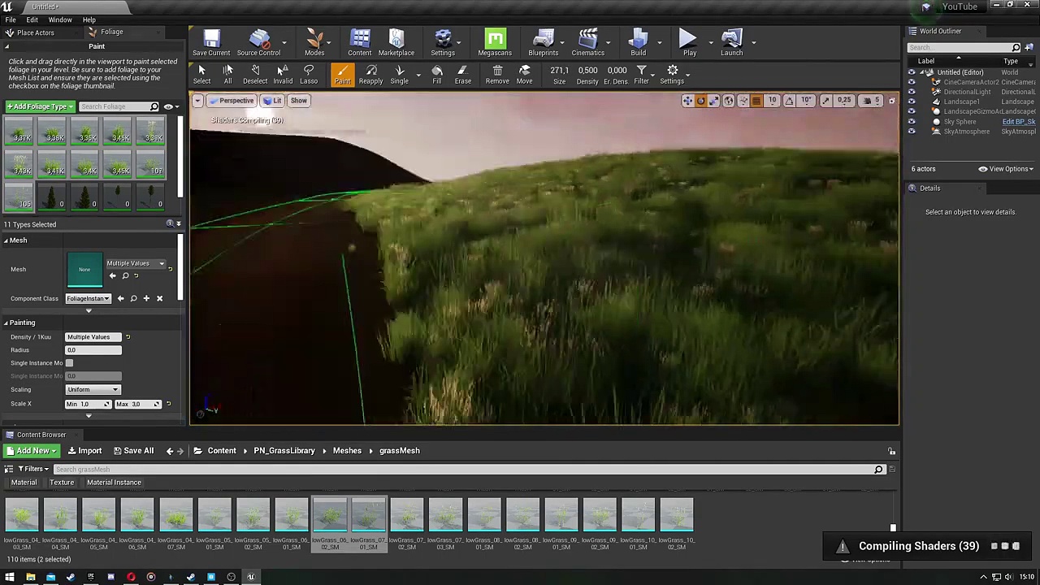The image size is (1040, 585).
Task: Activate the Erase foliage tool
Action: point(462,74)
